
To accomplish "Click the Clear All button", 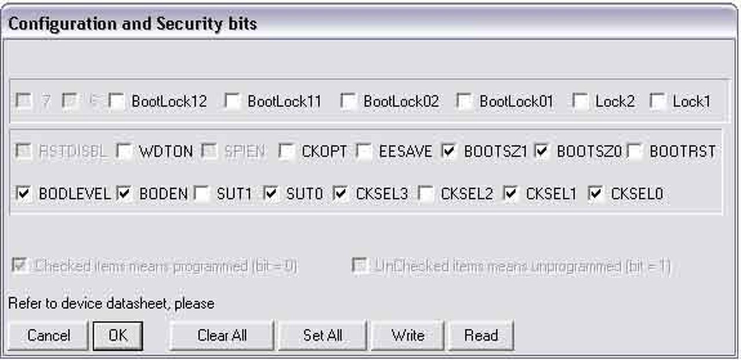I will 222,336.
